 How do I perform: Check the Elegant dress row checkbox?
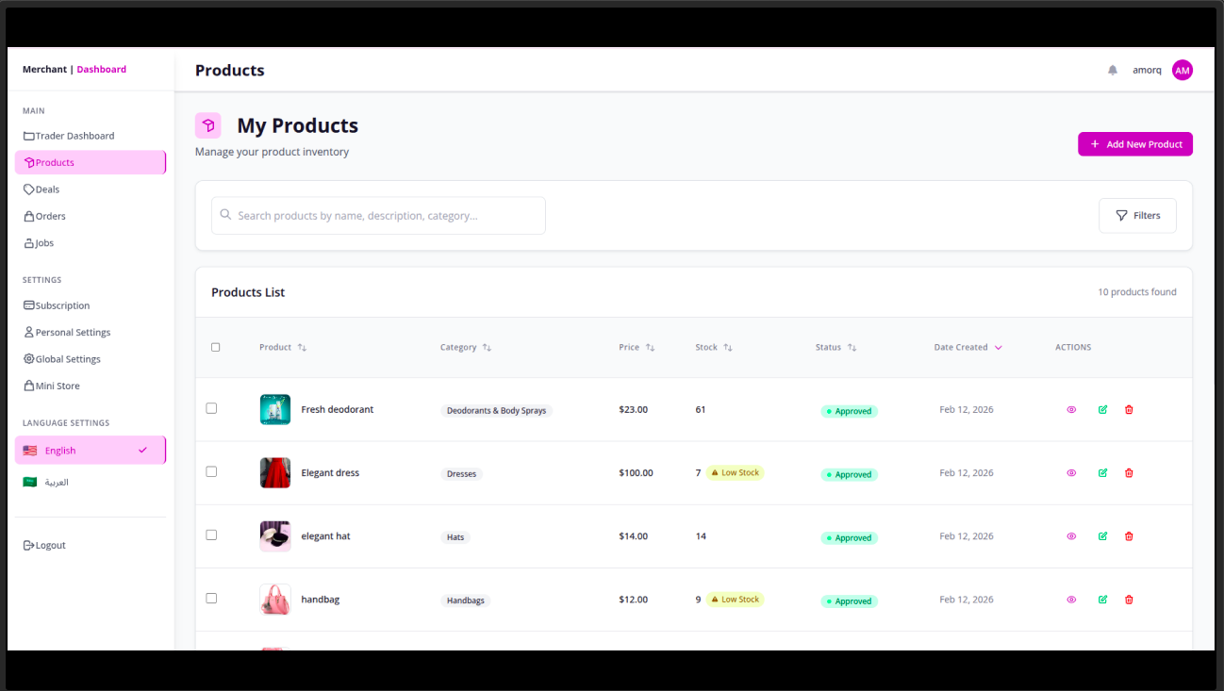click(211, 471)
